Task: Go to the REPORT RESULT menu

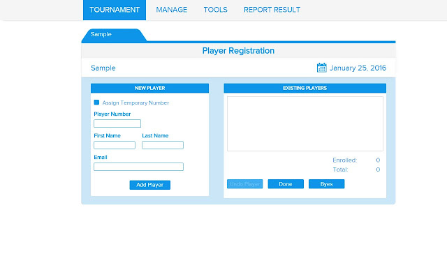Action: [272, 10]
